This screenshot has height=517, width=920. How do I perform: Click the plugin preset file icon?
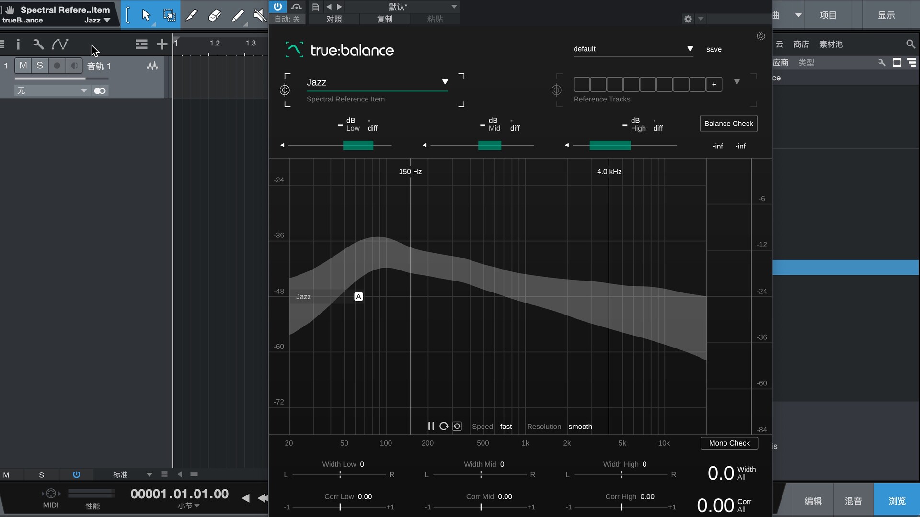(315, 7)
